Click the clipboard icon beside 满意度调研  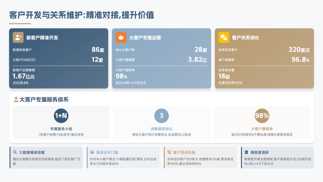coord(246,152)
